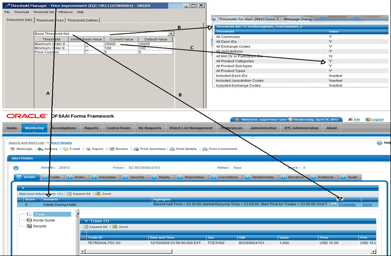Screen dimensions: 391x256
Task: Click All Product Categories row in dialog
Action: [301, 61]
